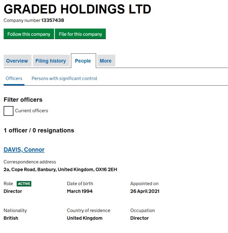Open the DAVIS, Connor officer profile
The height and width of the screenshot is (233, 228).
(x=24, y=150)
